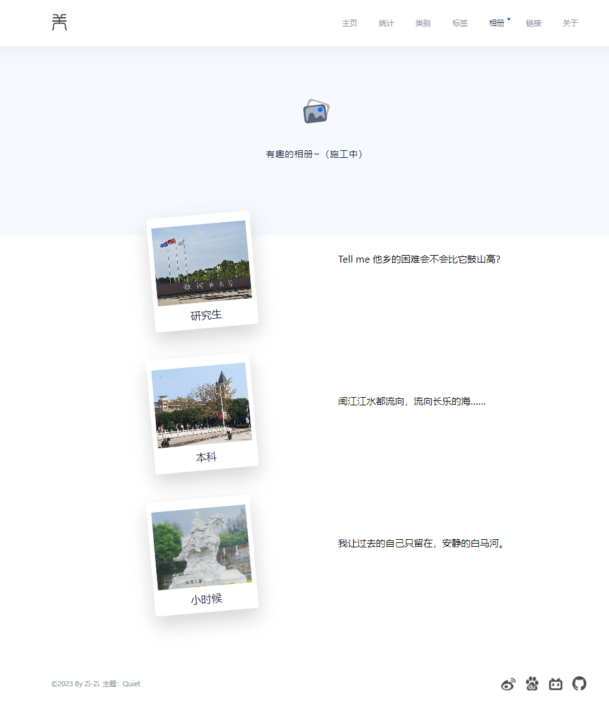Click the text '我让过去的自己只留在，安静的白马河。'
Image resolution: width=609 pixels, height=709 pixels.
click(x=420, y=543)
